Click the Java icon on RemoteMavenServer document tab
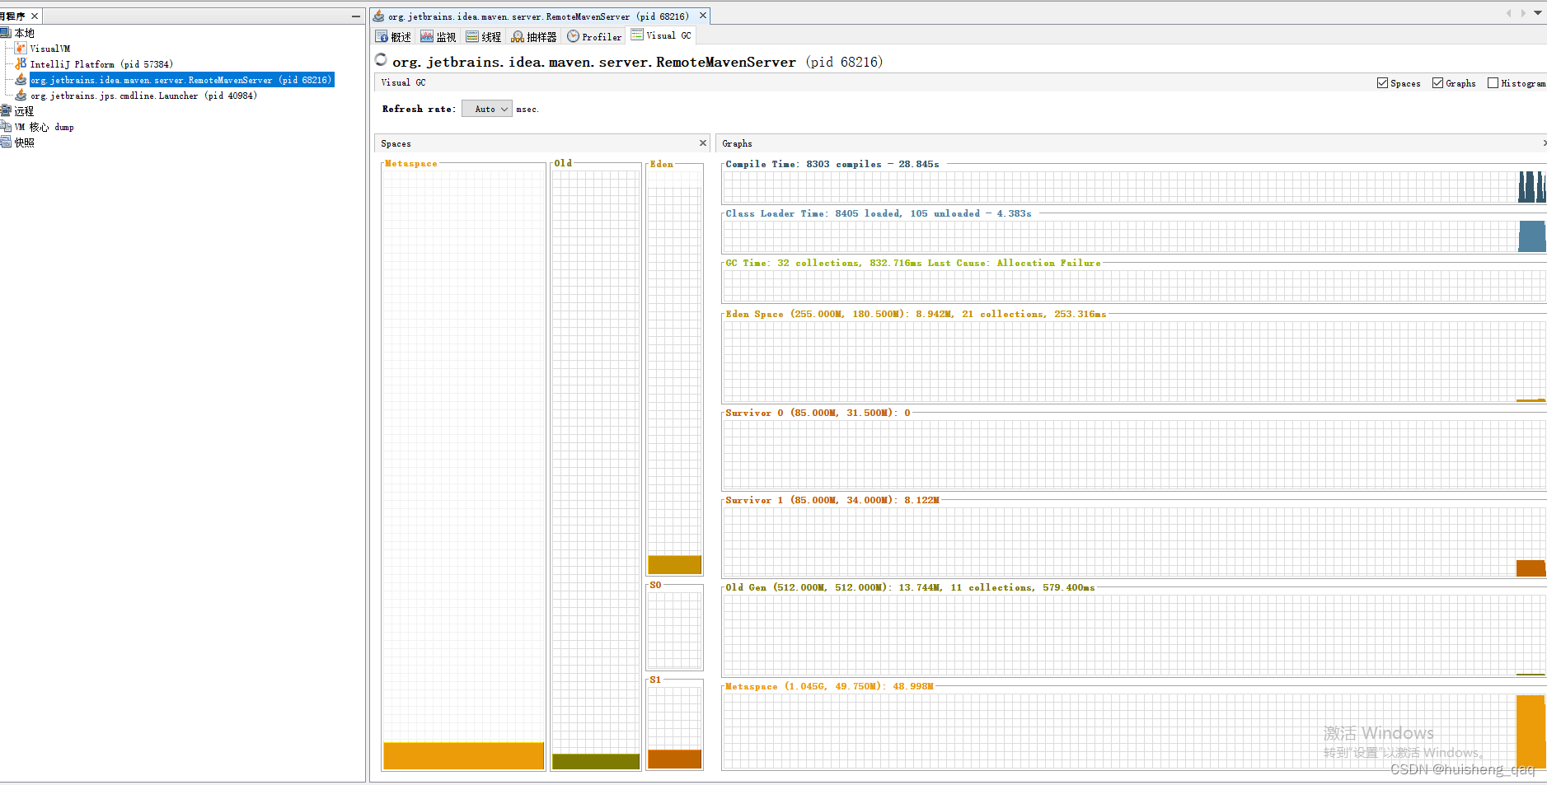This screenshot has width=1547, height=785. click(x=378, y=16)
